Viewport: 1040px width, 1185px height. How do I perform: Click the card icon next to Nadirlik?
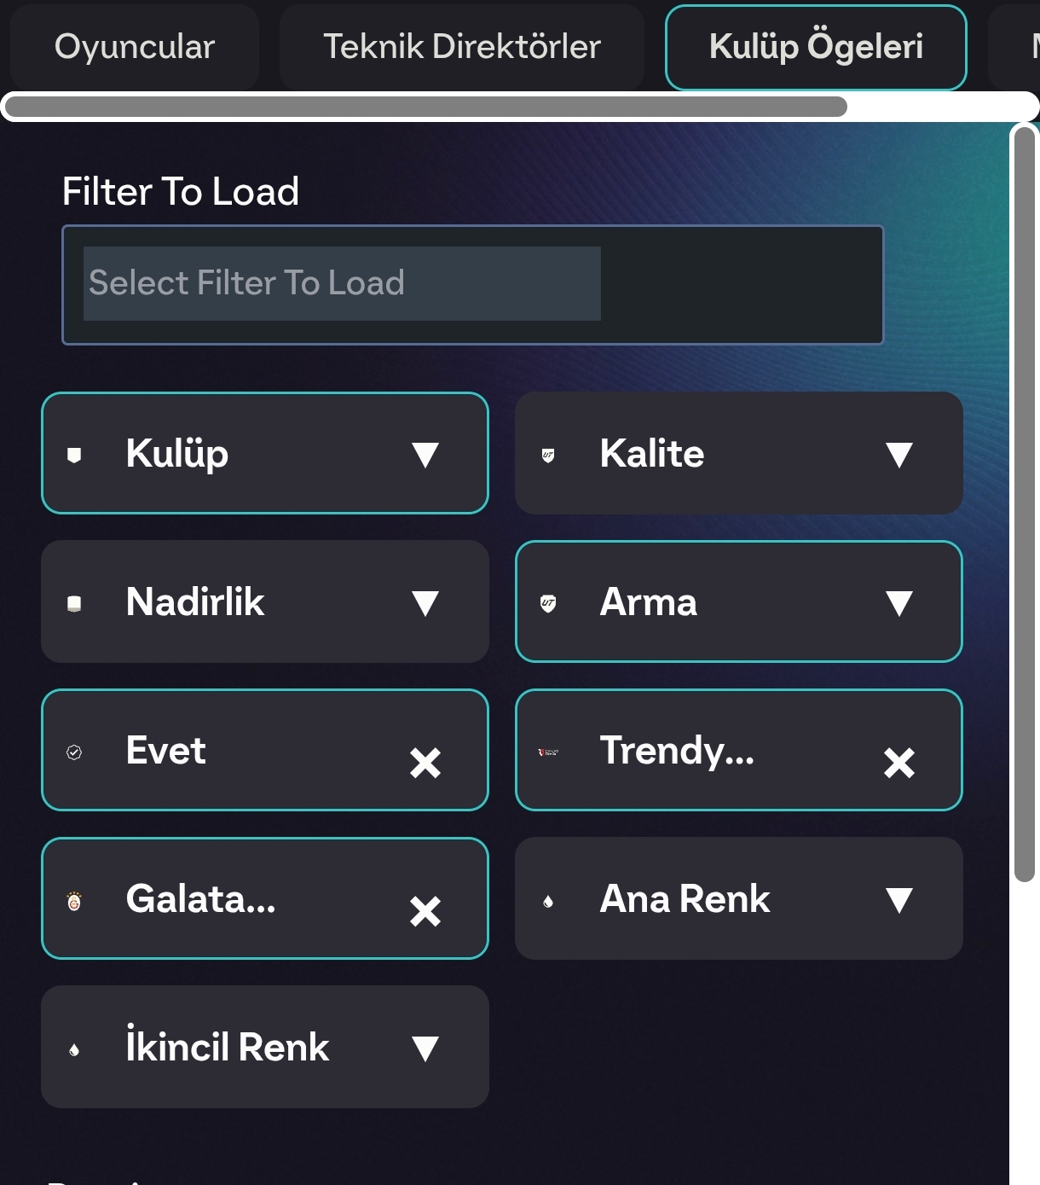click(x=74, y=603)
